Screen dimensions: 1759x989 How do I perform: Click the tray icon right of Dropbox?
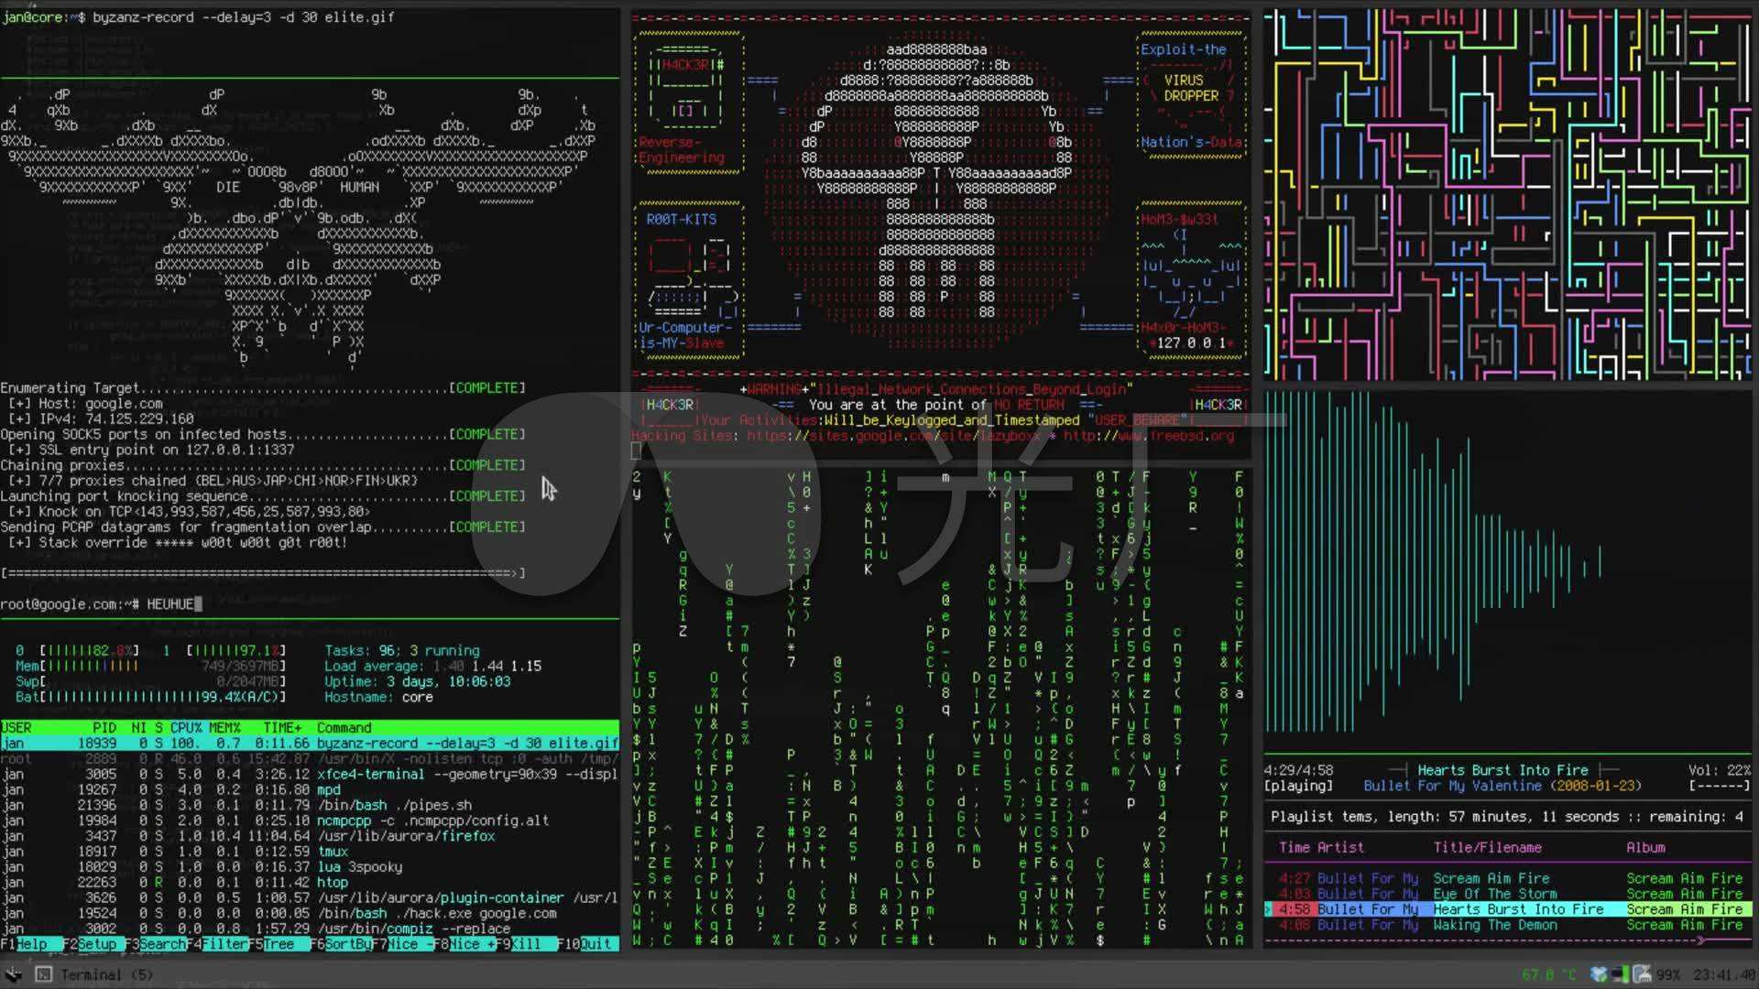1620,974
